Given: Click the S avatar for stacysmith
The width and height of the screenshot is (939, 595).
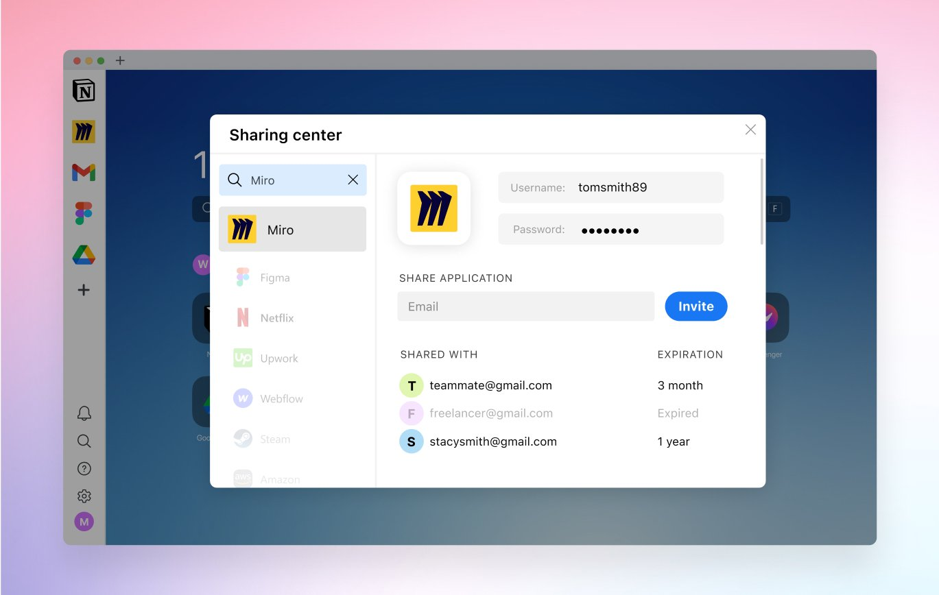Looking at the screenshot, I should point(411,441).
